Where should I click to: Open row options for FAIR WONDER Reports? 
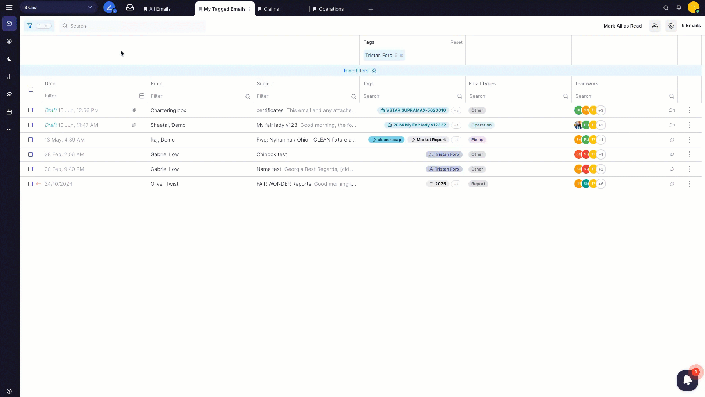(690, 184)
